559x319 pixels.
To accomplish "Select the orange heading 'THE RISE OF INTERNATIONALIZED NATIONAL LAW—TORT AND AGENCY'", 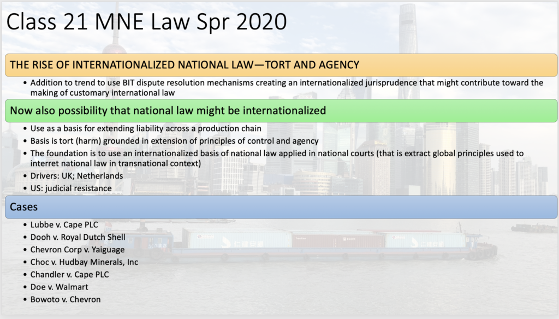I will pos(281,65).
